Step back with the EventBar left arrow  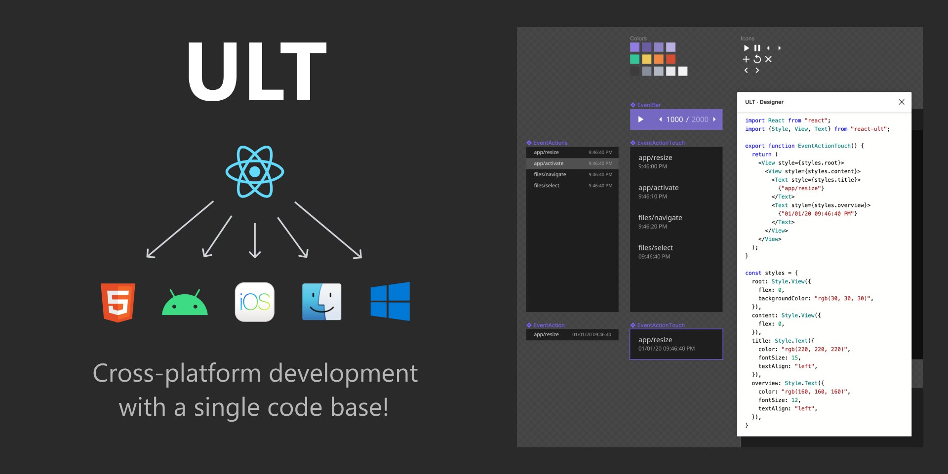(660, 119)
